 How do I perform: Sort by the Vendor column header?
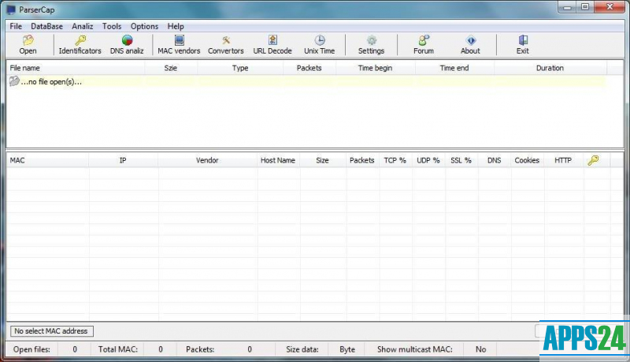(x=207, y=160)
